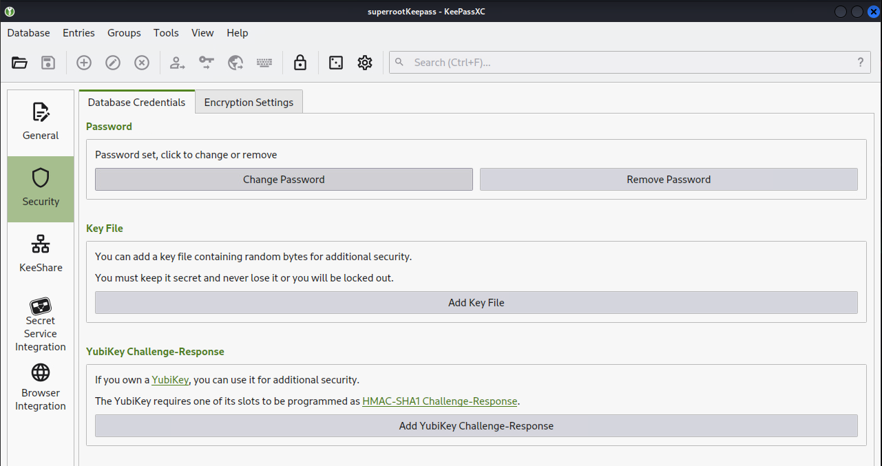Focus the Search (Ctrl+F) field
882x466 pixels.
tap(630, 62)
